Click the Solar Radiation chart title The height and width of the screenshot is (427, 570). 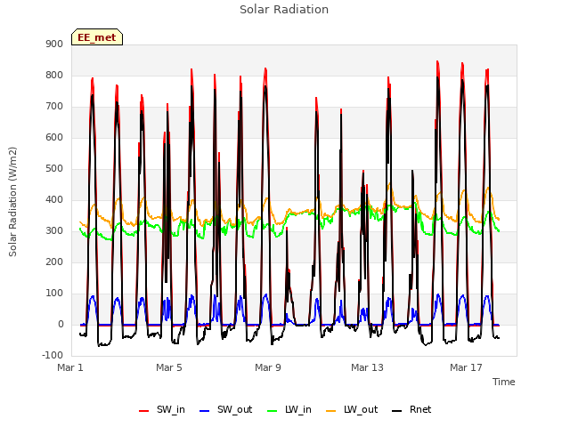tap(284, 10)
